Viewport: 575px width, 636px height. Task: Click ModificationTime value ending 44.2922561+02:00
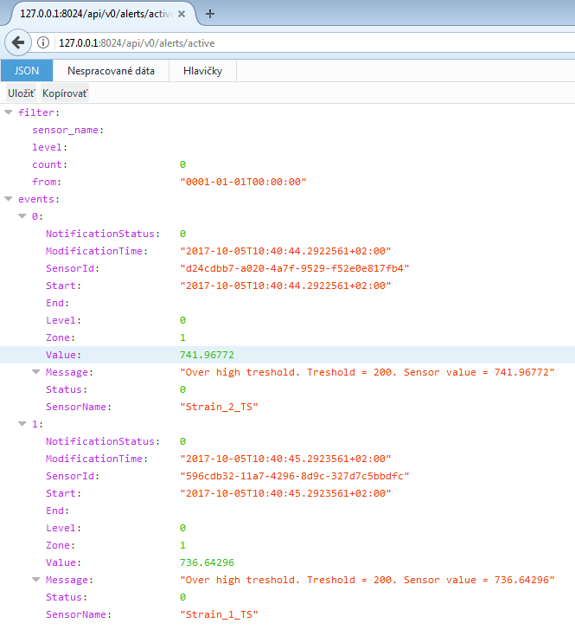(x=285, y=251)
